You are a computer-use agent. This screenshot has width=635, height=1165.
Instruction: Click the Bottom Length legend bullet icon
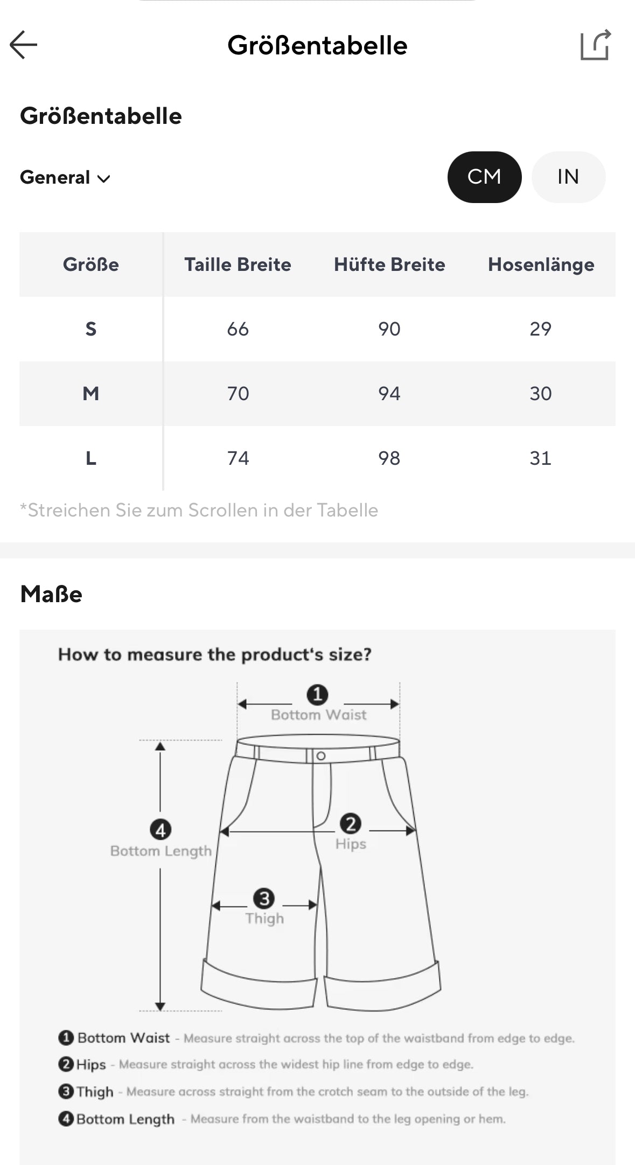(66, 1118)
